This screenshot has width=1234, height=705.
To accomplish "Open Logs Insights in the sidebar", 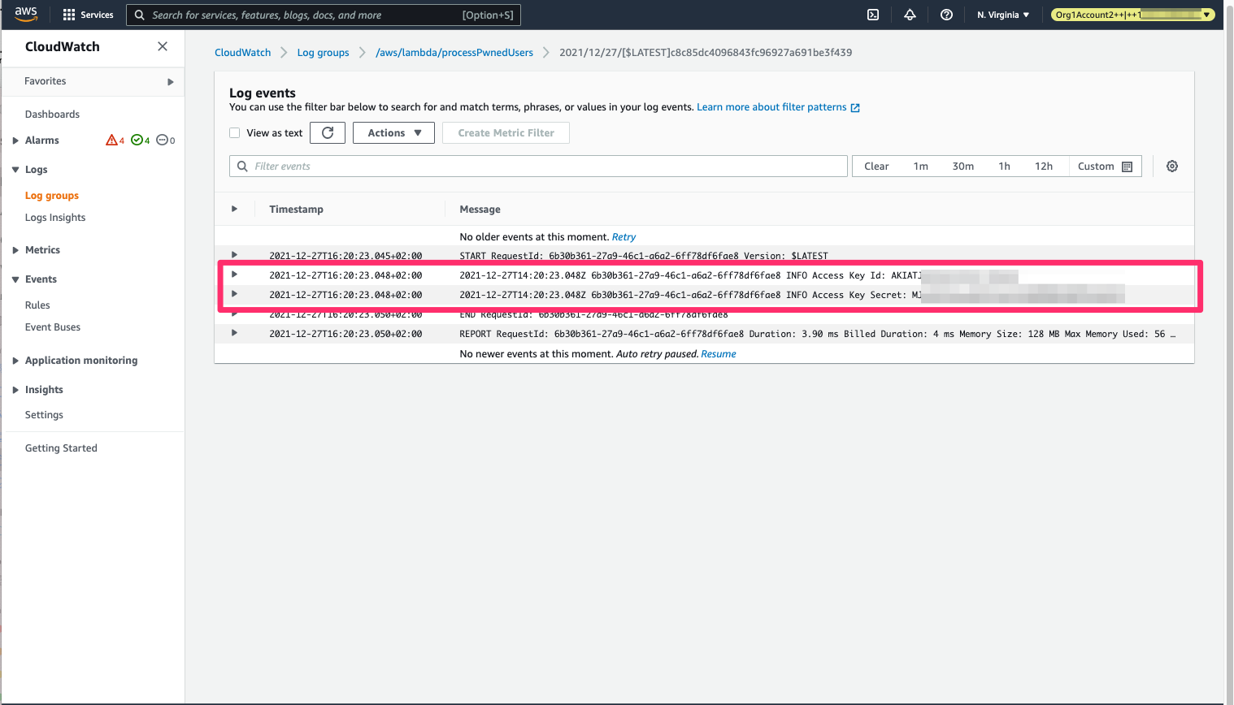I will (x=55, y=218).
